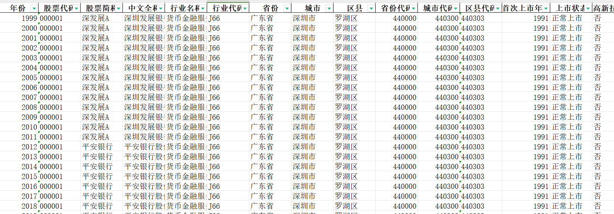Select the partially visible 高新技 header cell
614x214 pixels.
(603, 8)
